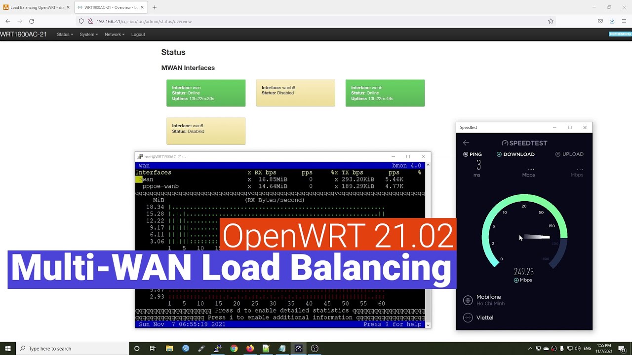632x355 pixels.
Task: Click the Speedtest gauge dial
Action: [524, 232]
